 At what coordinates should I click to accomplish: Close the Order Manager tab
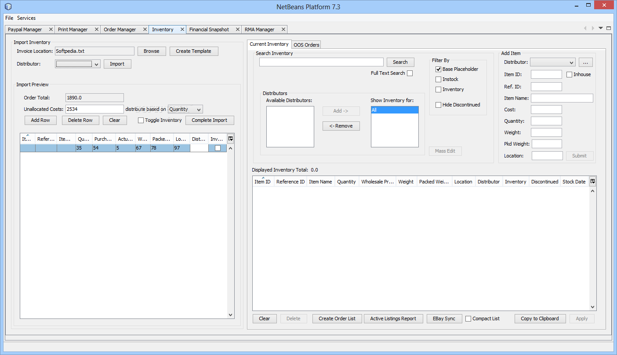pos(145,29)
